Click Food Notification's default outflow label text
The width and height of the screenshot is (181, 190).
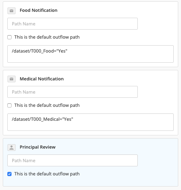pos(47,37)
